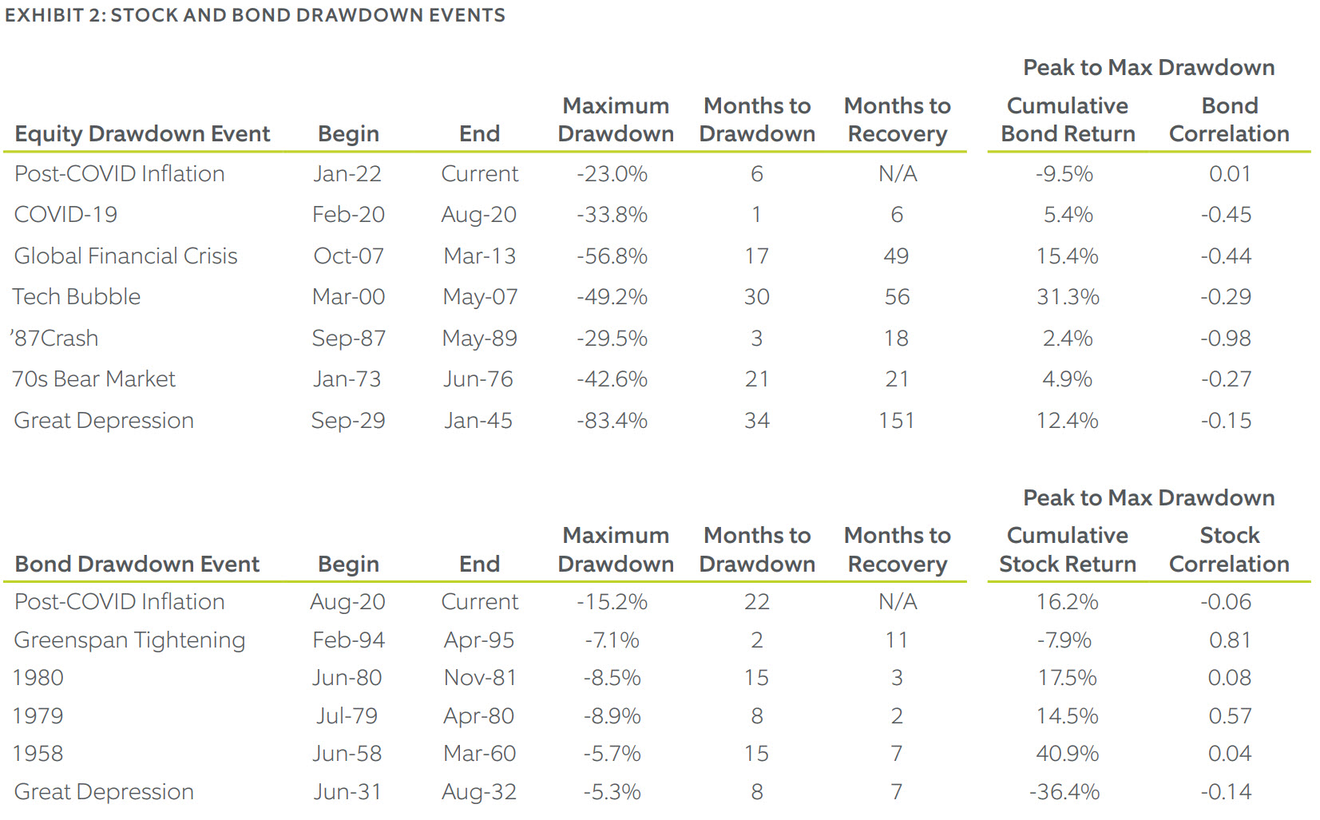Click upper Peak to Max Drawdown heading

(x=1148, y=67)
